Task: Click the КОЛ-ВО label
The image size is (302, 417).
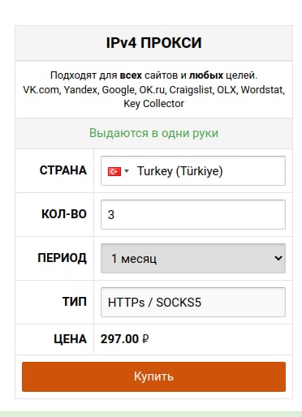Action: pos(64,214)
